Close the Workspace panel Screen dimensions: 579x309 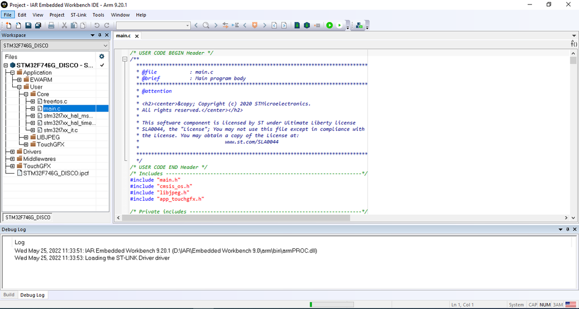[107, 35]
